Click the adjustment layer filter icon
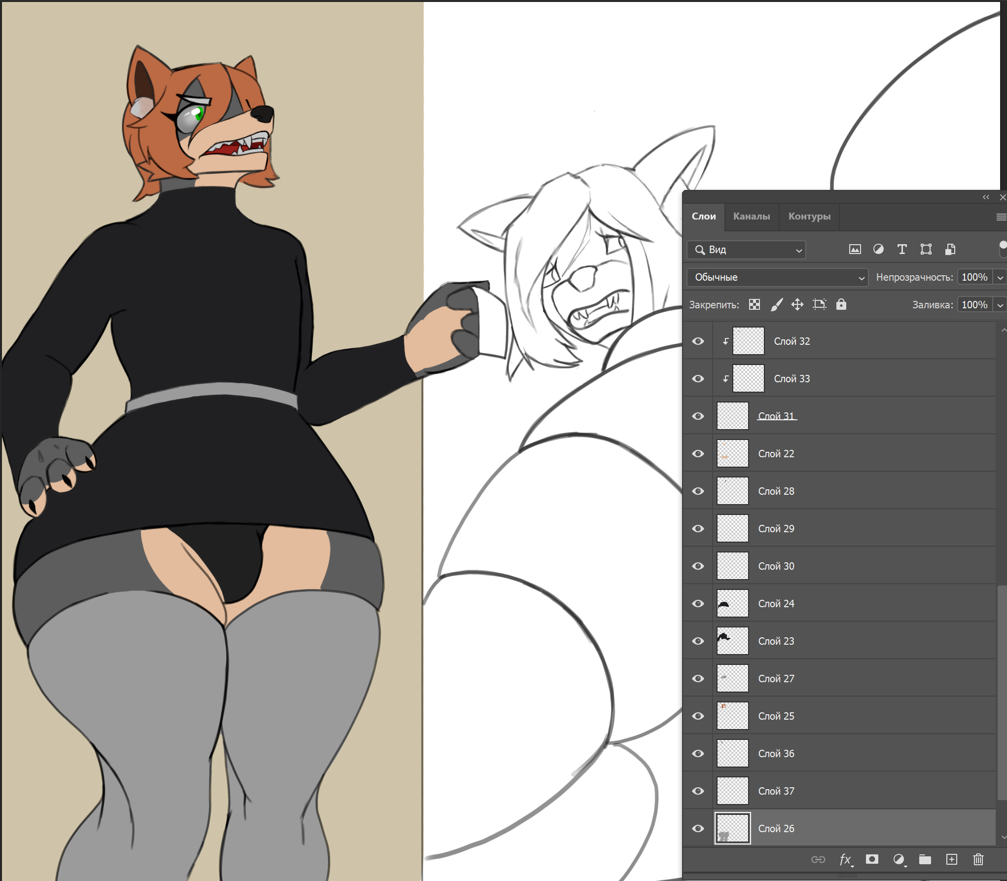The image size is (1007, 881). click(878, 250)
